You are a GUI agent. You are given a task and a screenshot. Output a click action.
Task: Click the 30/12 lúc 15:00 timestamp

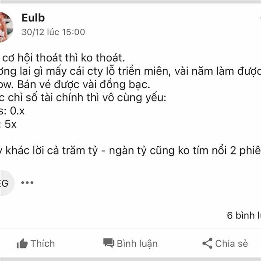pos(53,32)
